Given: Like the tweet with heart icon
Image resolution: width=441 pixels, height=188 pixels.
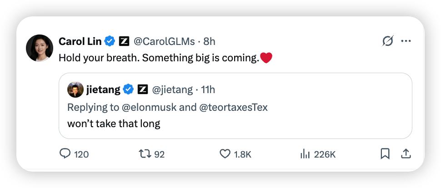Looking at the screenshot, I should coord(225,154).
